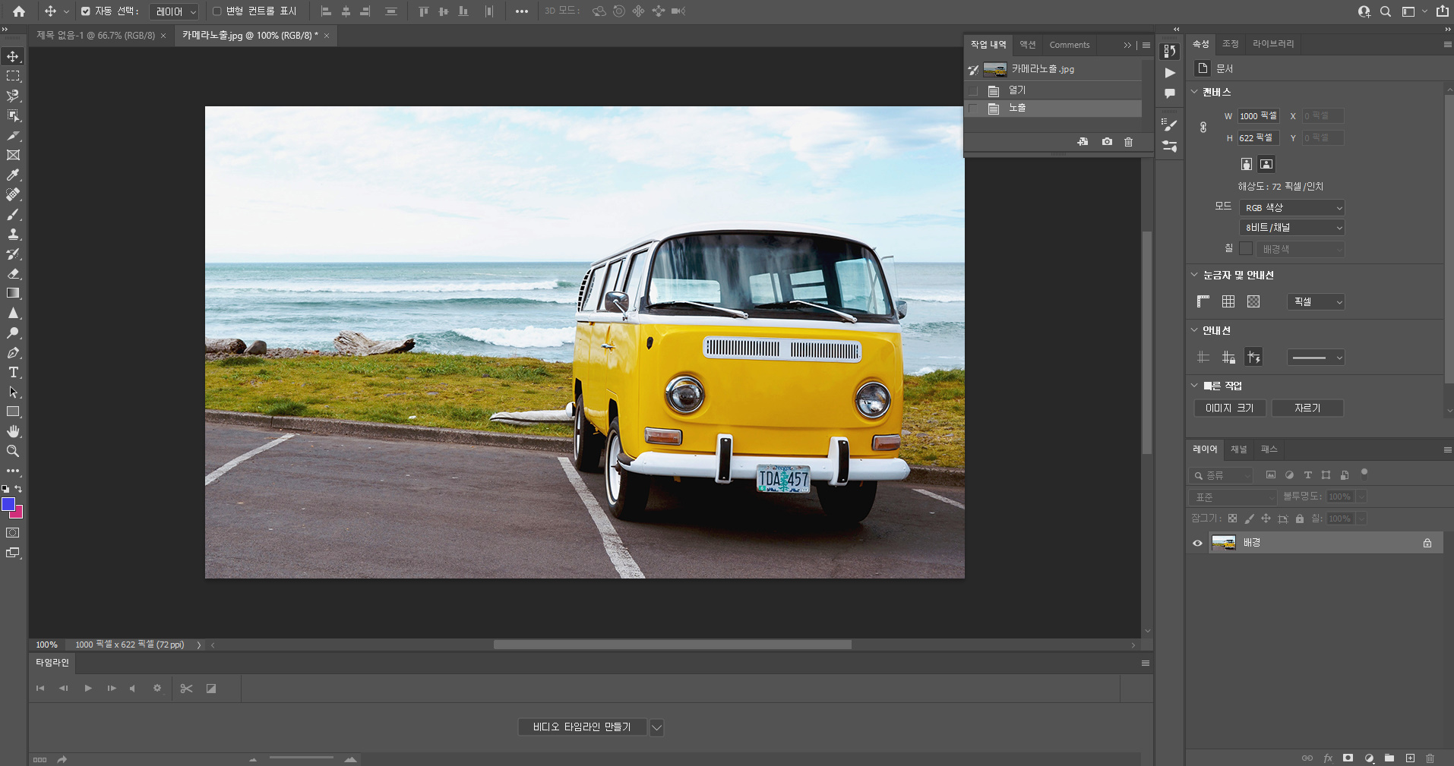The image size is (1454, 766).
Task: Collapse the 안내선 section
Action: click(1194, 330)
